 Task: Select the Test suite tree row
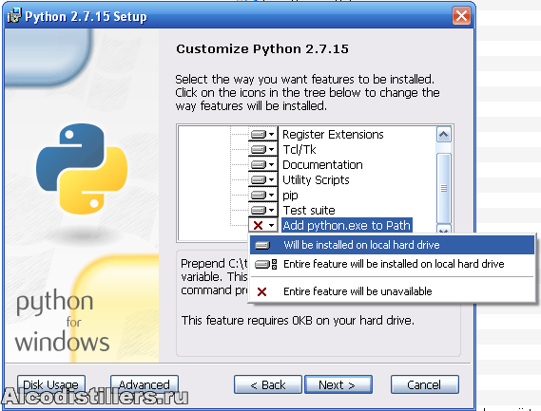[x=309, y=210]
